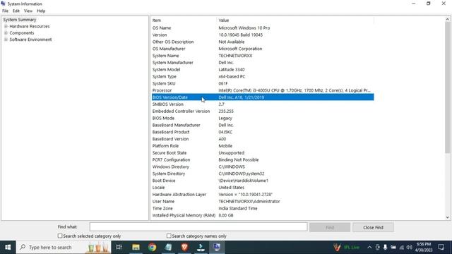Open the Help menu

tap(41, 11)
